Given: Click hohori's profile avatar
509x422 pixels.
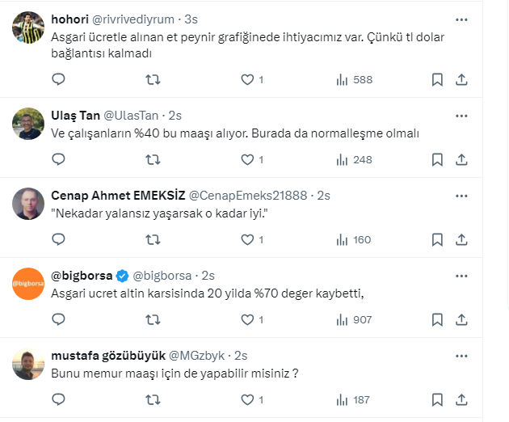Looking at the screenshot, I should (28, 28).
